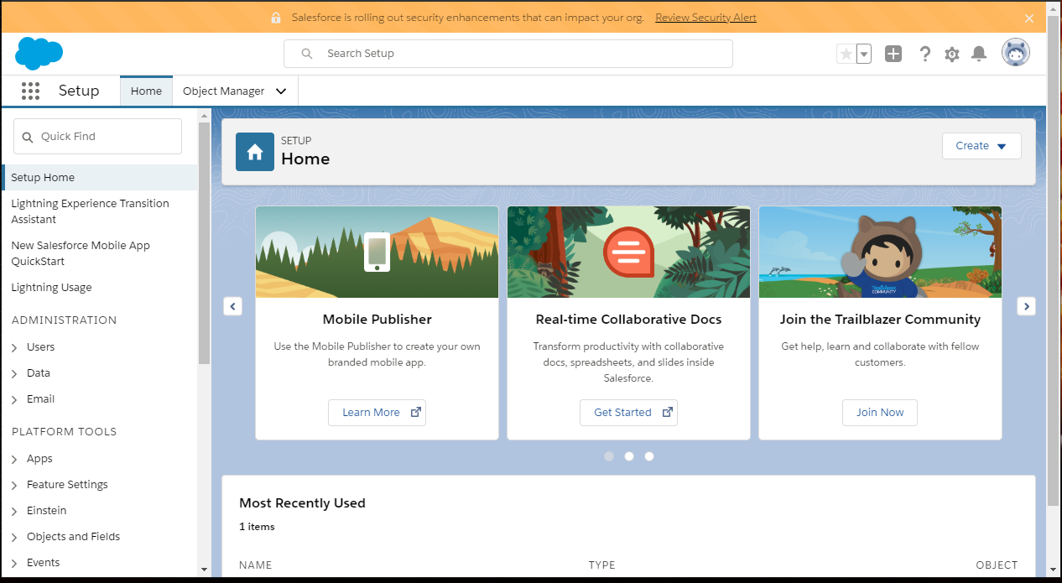
Task: Open the user profile avatar
Action: [1016, 53]
